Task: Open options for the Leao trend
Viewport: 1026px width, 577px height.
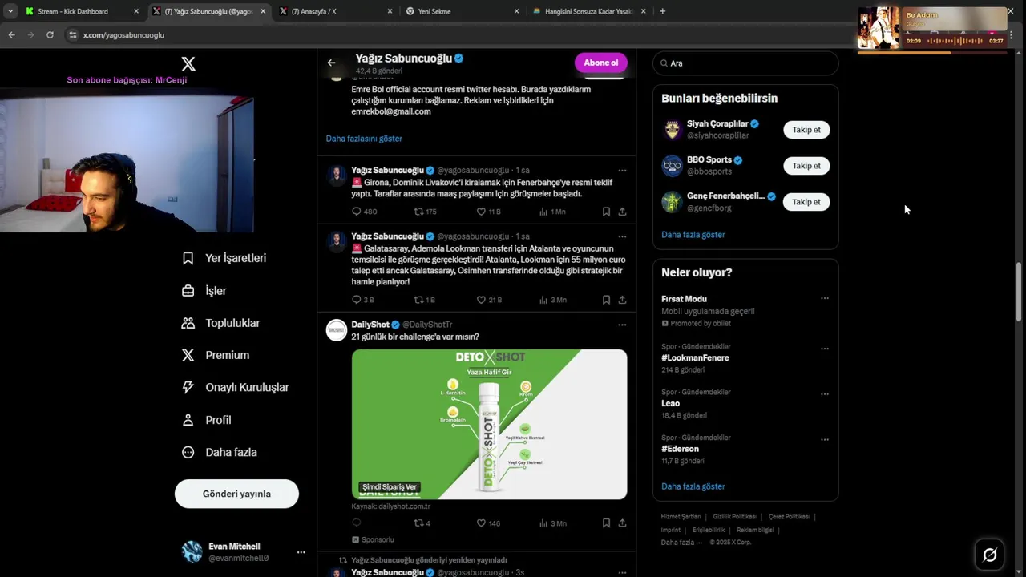Action: coord(824,394)
